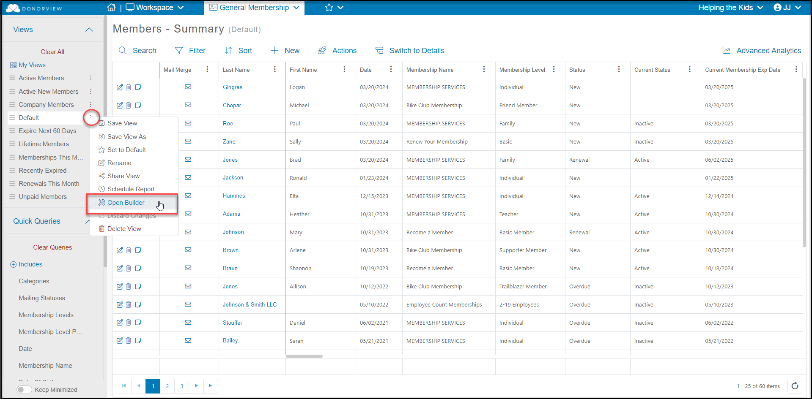
Task: Click the Switch to Details button
Action: [410, 51]
